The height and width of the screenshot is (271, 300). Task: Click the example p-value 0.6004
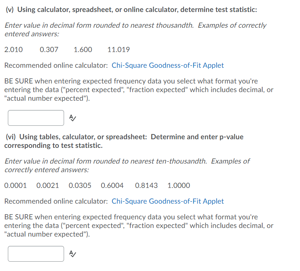(x=112, y=186)
